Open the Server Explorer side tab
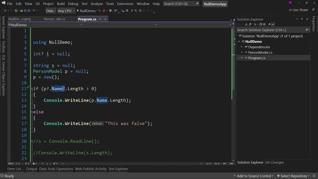 (x=3, y=27)
